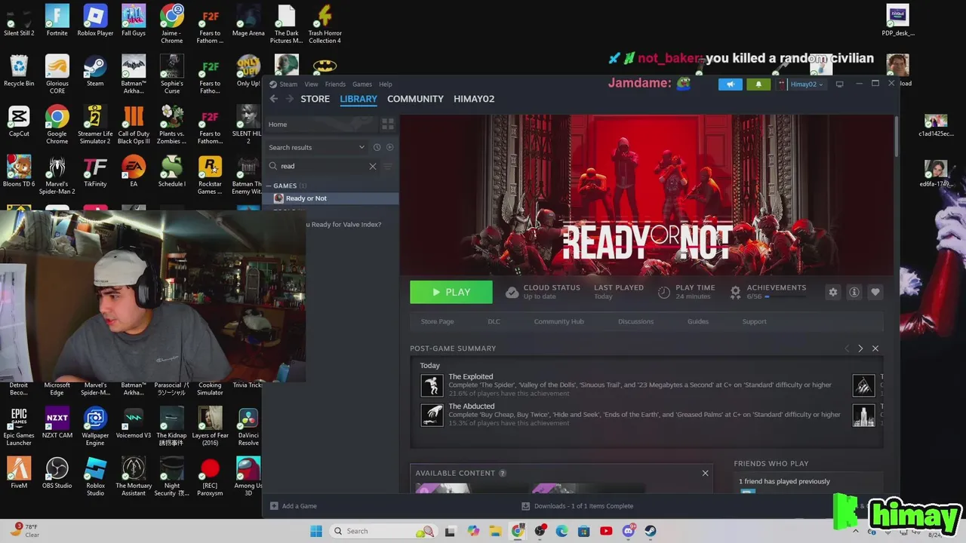Open the HIMAY02 profile tab
The width and height of the screenshot is (966, 543).
click(474, 99)
